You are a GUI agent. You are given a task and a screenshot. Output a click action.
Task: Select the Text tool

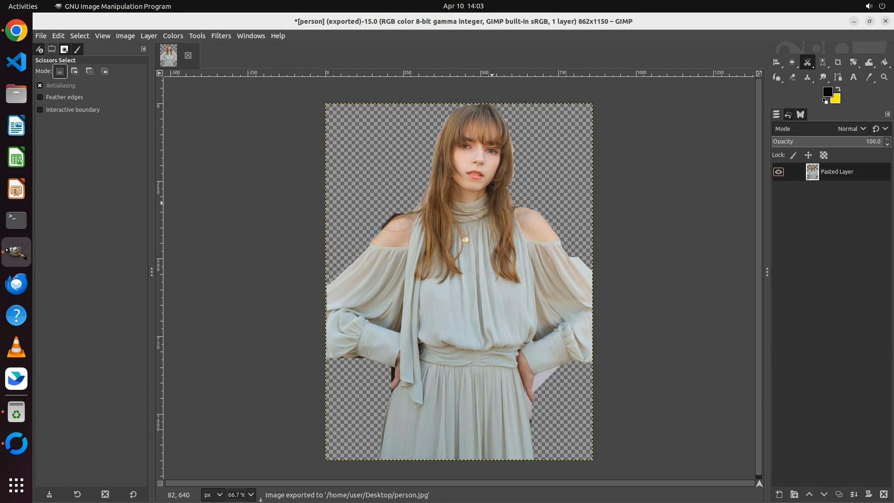[x=853, y=77]
